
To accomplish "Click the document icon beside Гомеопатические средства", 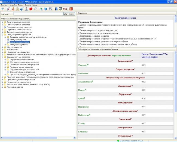I will pos(5,27).
